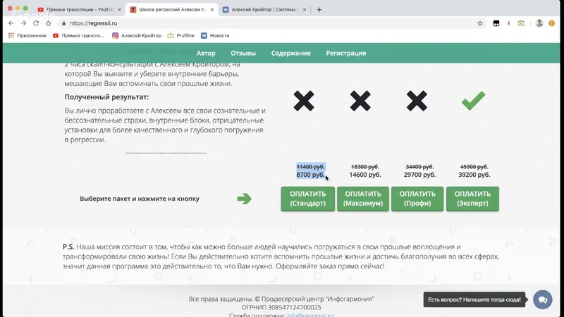Click the user profile avatar in toolbar
This screenshot has height=317, width=564.
(x=539, y=23)
